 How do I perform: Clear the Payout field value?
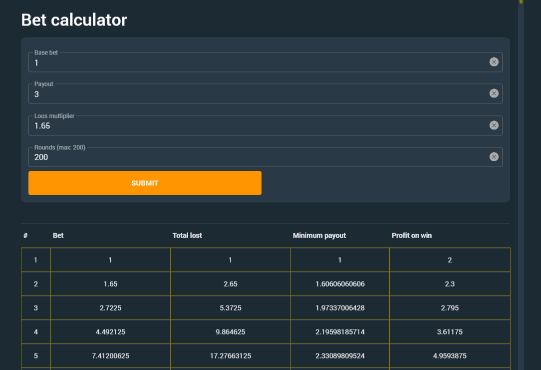[x=494, y=93]
